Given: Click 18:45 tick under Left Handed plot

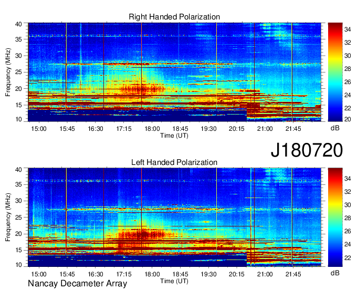Looking at the screenshot, I should pos(180,274).
